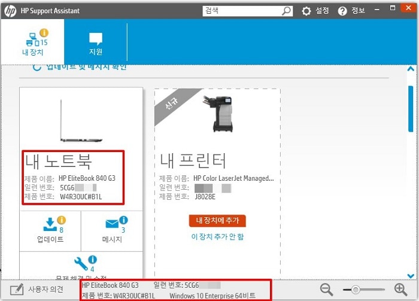419x301 pixels.
Task: Maximize the HP Support Assistant window
Action: (393, 8)
